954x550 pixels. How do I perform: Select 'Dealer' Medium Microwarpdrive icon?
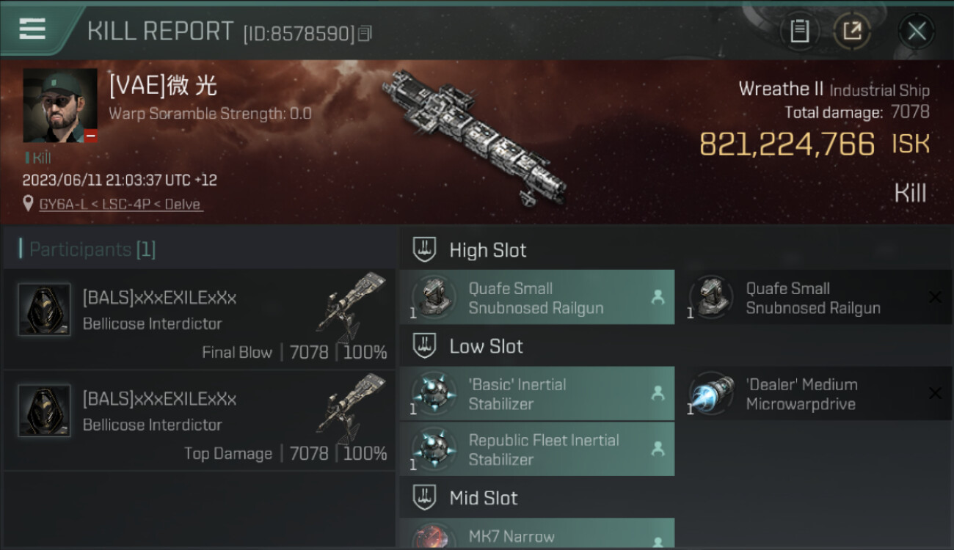tap(711, 394)
